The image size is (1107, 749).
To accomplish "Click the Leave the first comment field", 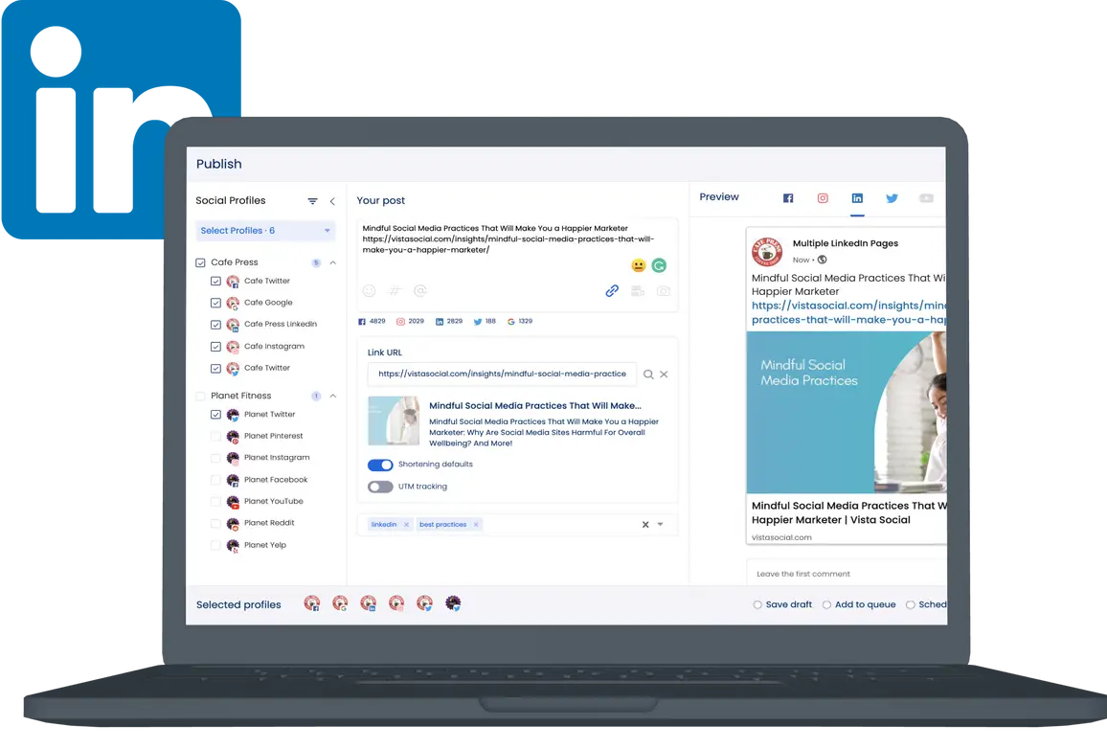I will [843, 574].
